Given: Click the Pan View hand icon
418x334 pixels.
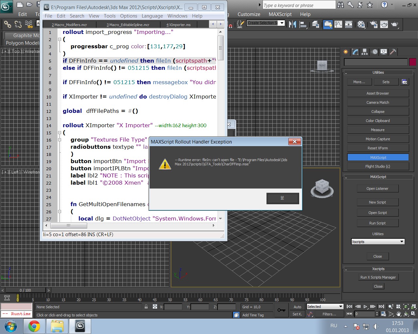Looking at the screenshot, I should pyautogui.click(x=399, y=314).
